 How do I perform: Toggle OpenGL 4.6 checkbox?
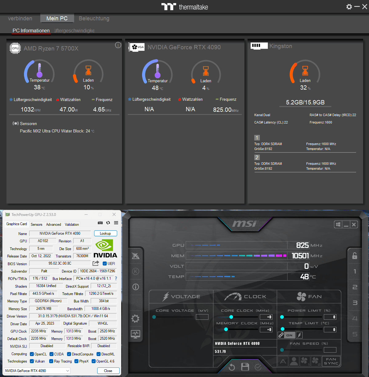pyautogui.click(x=93, y=361)
